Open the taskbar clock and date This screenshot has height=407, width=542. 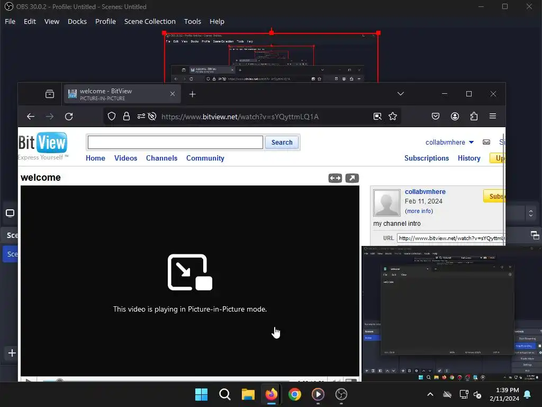(504, 394)
